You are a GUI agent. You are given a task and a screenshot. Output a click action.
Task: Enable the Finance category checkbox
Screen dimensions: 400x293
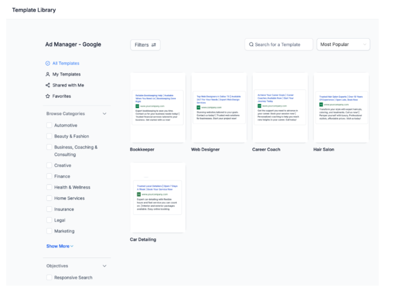point(49,176)
